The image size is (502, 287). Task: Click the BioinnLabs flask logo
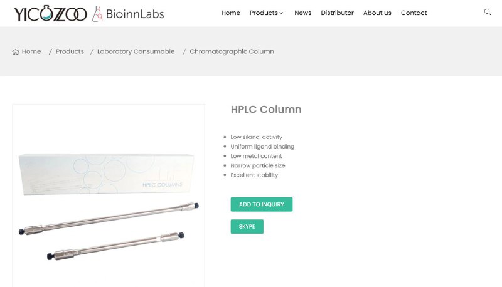point(97,14)
